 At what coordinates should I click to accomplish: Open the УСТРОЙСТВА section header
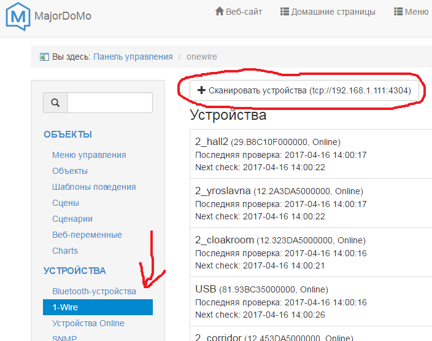point(75,270)
